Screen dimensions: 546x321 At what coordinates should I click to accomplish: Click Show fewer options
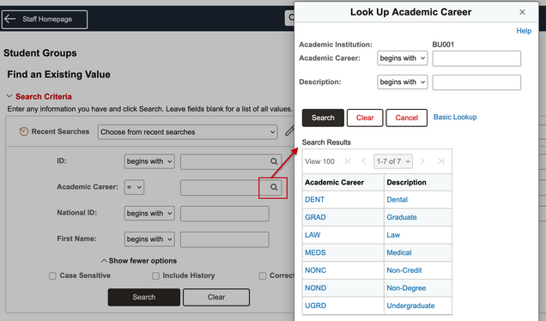pos(139,261)
